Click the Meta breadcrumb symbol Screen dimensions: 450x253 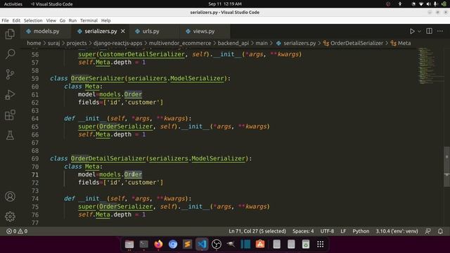[x=404, y=43]
